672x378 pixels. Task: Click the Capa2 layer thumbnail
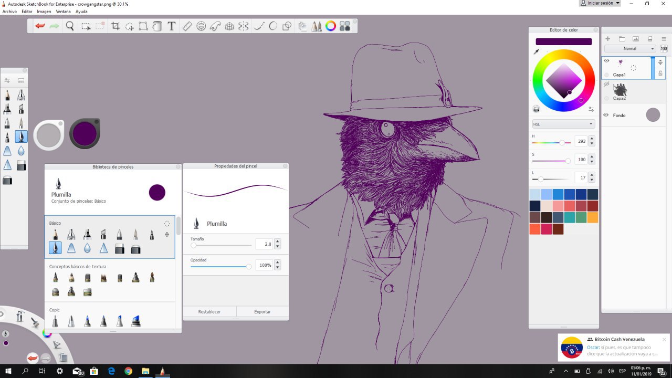click(620, 89)
